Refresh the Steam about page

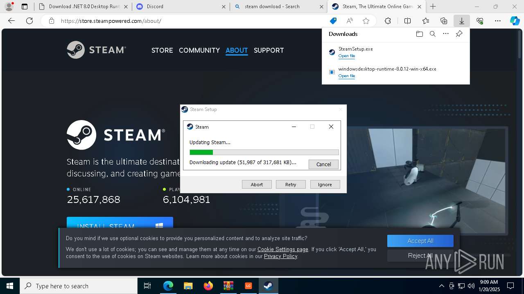click(x=29, y=21)
